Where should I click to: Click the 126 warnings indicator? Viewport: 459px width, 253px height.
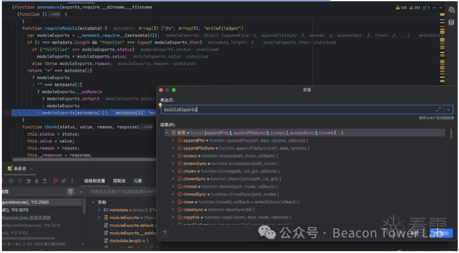pyautogui.click(x=401, y=8)
